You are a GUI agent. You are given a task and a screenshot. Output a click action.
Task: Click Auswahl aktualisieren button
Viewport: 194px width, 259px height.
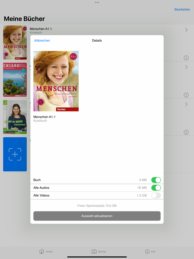pos(97,216)
